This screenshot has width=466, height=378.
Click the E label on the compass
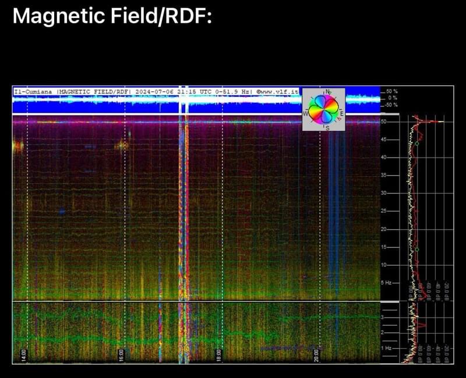(x=342, y=113)
